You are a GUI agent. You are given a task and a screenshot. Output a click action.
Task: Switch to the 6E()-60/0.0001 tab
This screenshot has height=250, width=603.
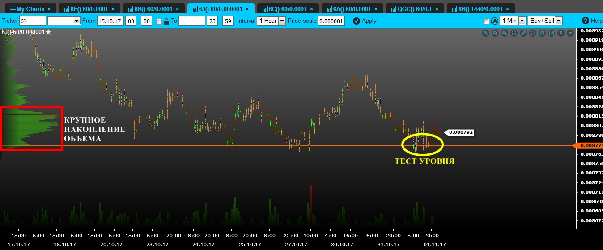(89, 9)
